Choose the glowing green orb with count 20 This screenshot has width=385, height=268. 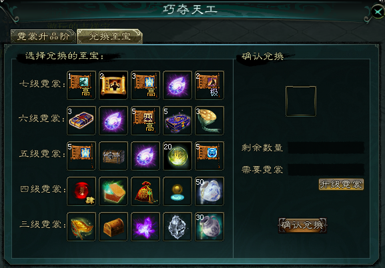tap(177, 156)
